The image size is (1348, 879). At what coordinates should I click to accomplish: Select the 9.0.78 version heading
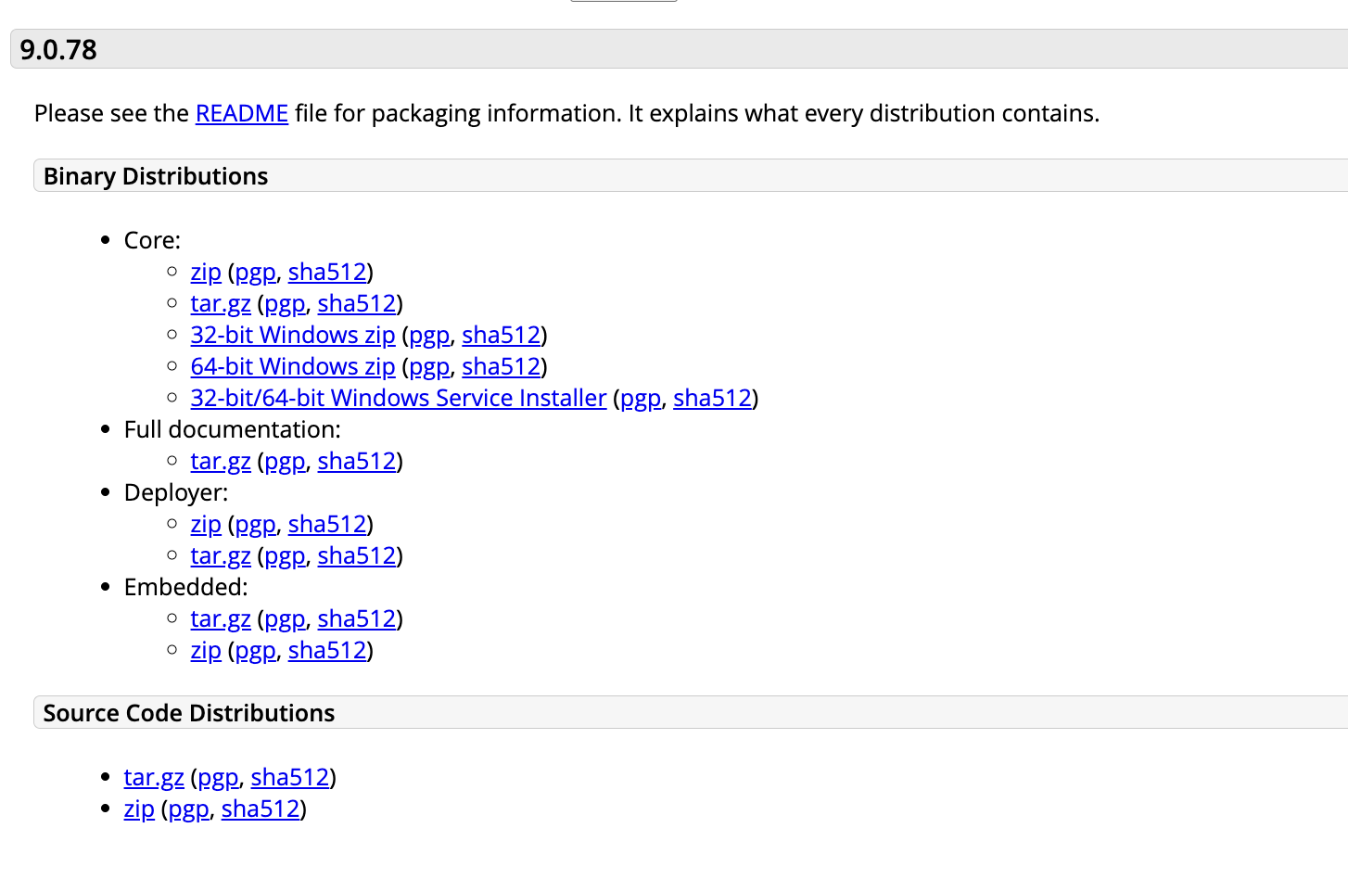[58, 49]
